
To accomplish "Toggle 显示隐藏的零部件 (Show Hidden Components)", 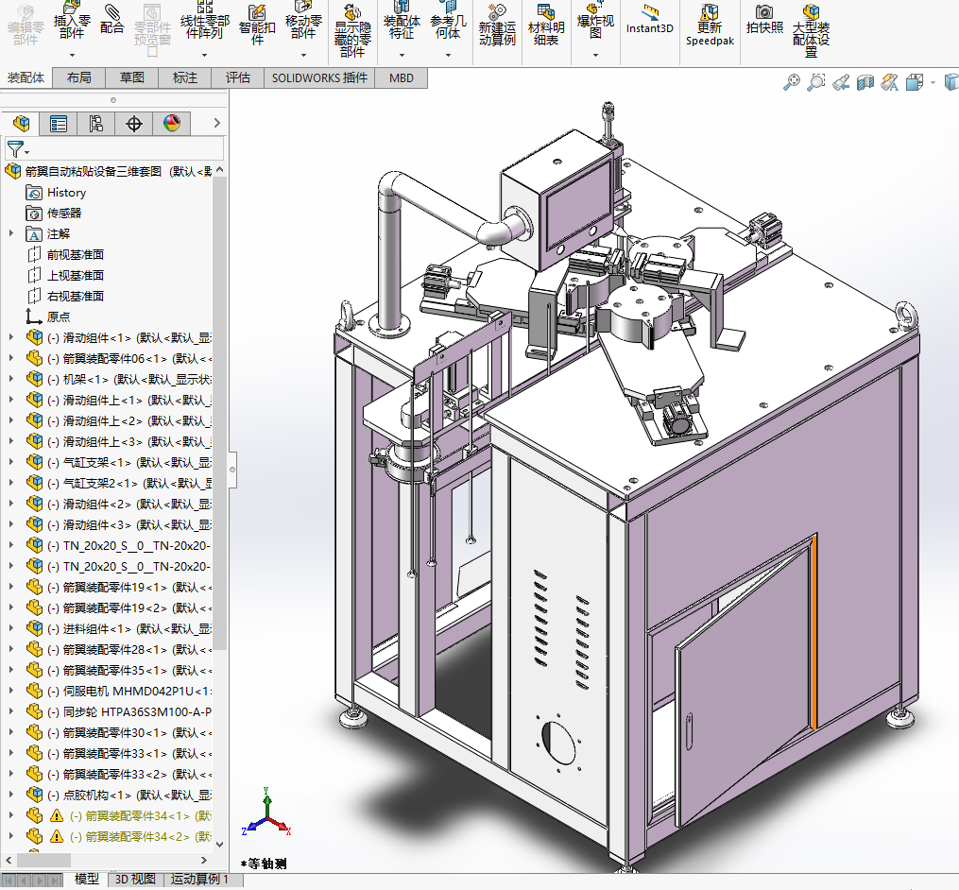I will [351, 30].
